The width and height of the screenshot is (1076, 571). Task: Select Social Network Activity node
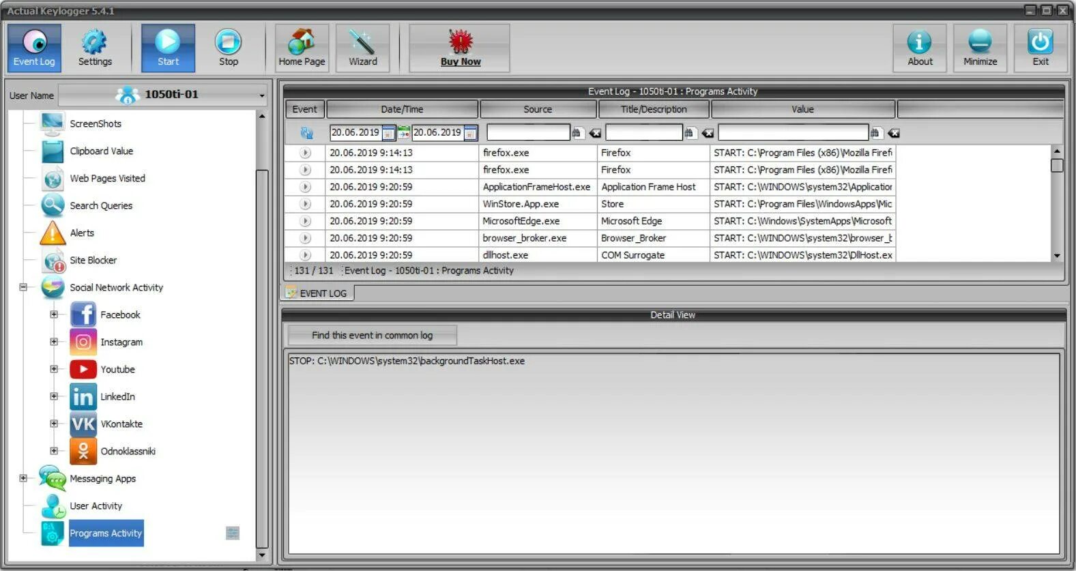[116, 287]
